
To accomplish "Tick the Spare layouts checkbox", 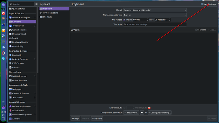I will (x=124, y=108).
